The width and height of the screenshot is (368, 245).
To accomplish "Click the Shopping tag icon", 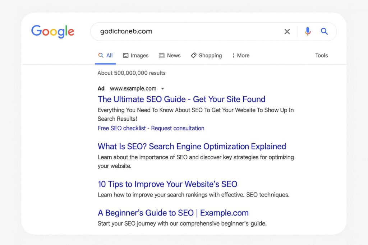I will pyautogui.click(x=194, y=55).
